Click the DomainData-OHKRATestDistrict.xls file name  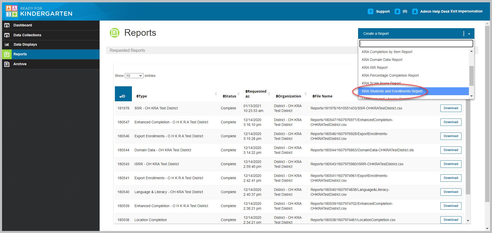pyautogui.click(x=362, y=150)
